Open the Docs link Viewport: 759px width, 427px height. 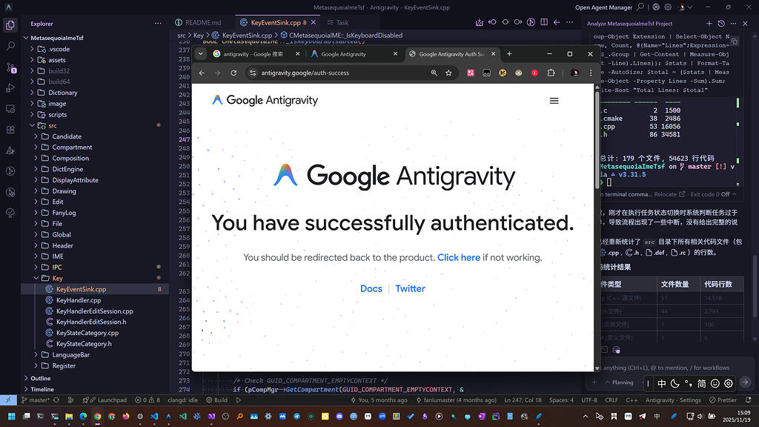coord(371,288)
